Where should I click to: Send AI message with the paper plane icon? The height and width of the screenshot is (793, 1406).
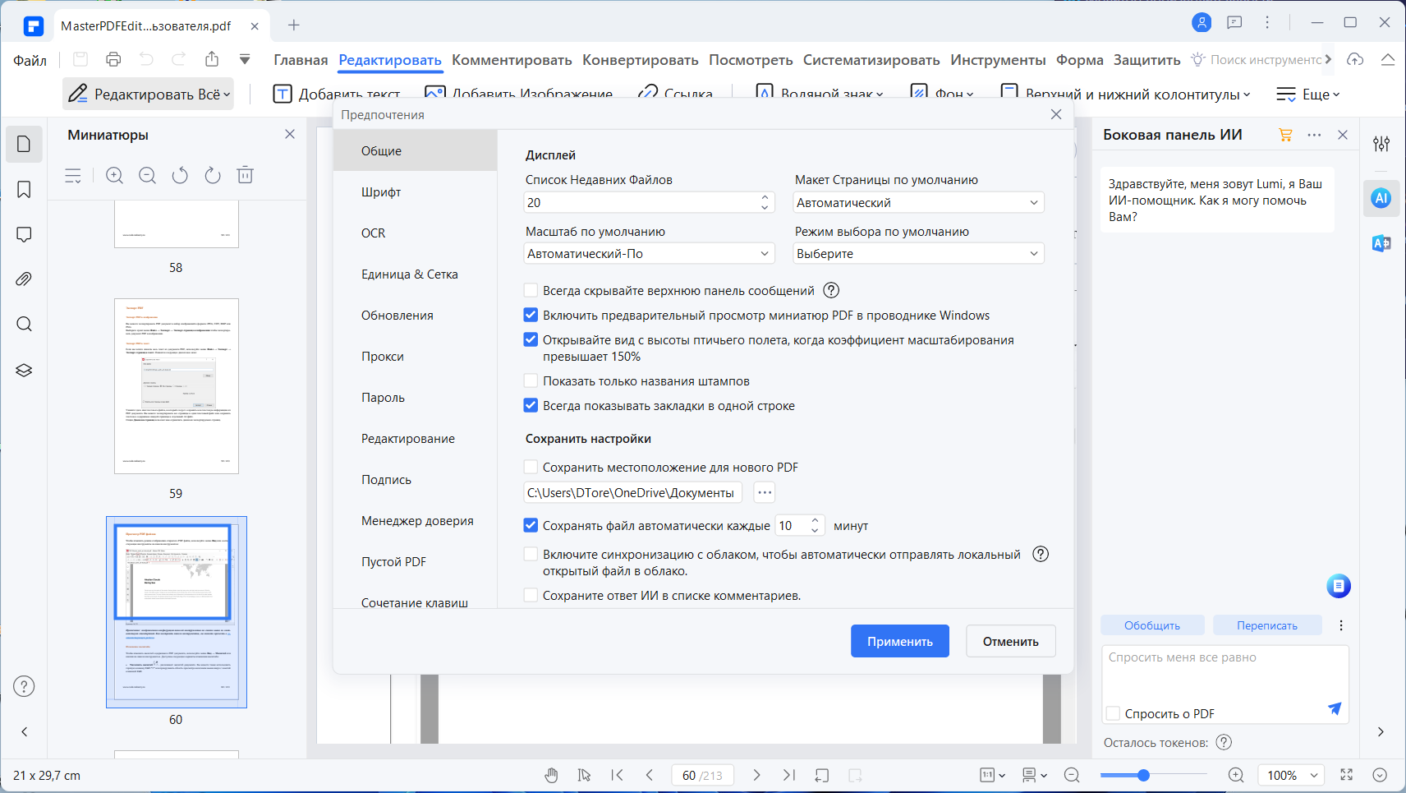[1335, 708]
